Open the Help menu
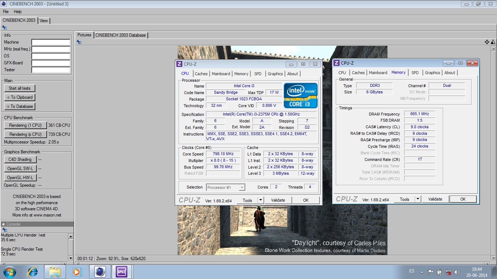The height and width of the screenshot is (279, 497). point(17,12)
